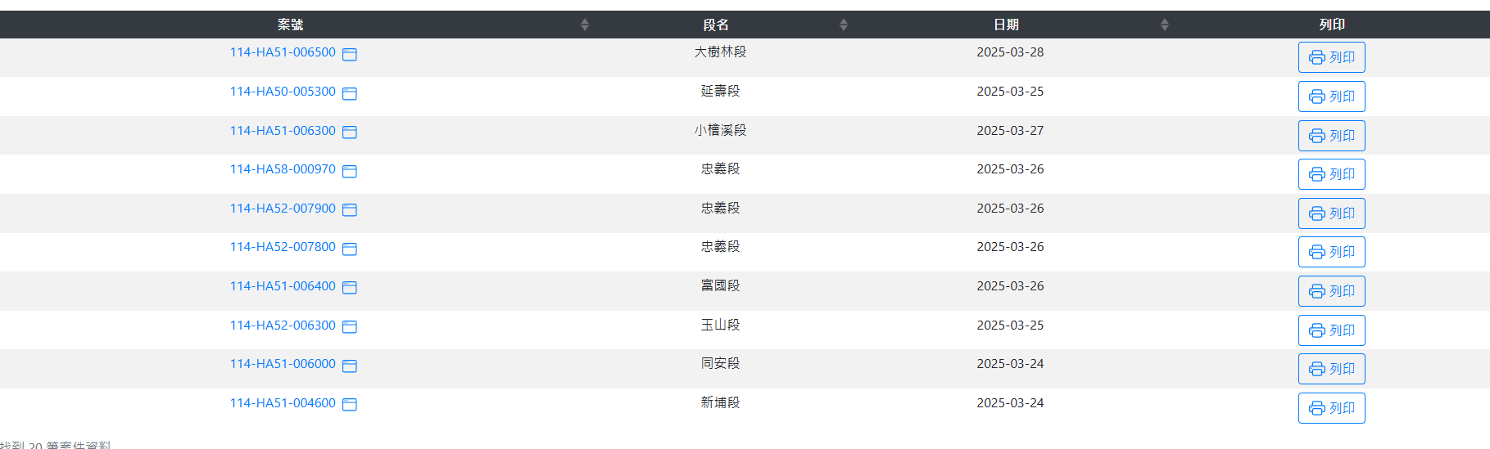The image size is (1490, 449).
Task: Click window icon beside 114-HA58-000970
Action: (x=349, y=171)
